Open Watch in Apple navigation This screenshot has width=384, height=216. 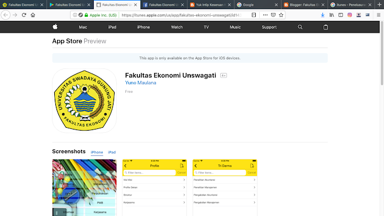click(177, 27)
